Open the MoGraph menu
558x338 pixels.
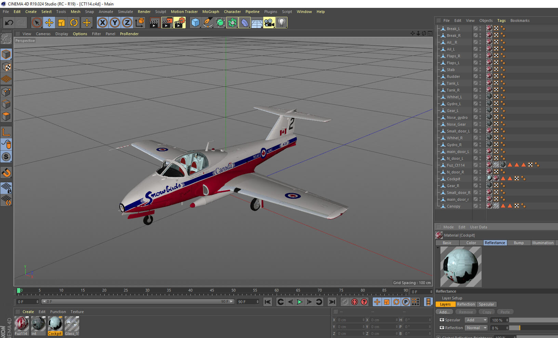[x=211, y=12]
